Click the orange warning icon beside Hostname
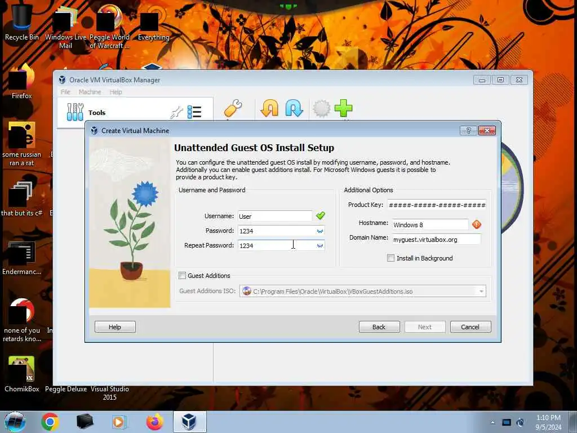 tap(477, 224)
